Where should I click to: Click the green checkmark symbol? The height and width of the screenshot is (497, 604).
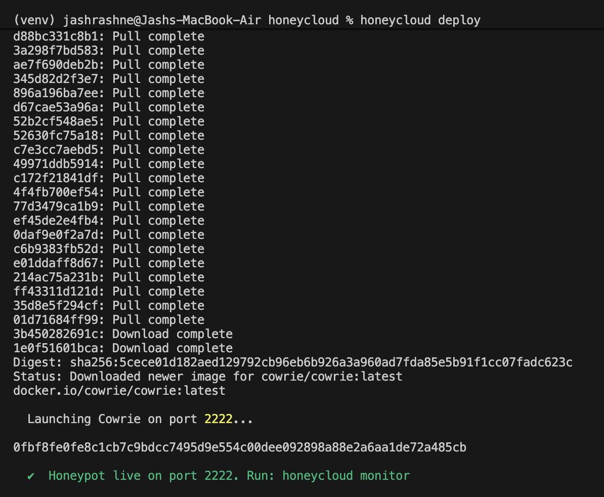(x=31, y=476)
